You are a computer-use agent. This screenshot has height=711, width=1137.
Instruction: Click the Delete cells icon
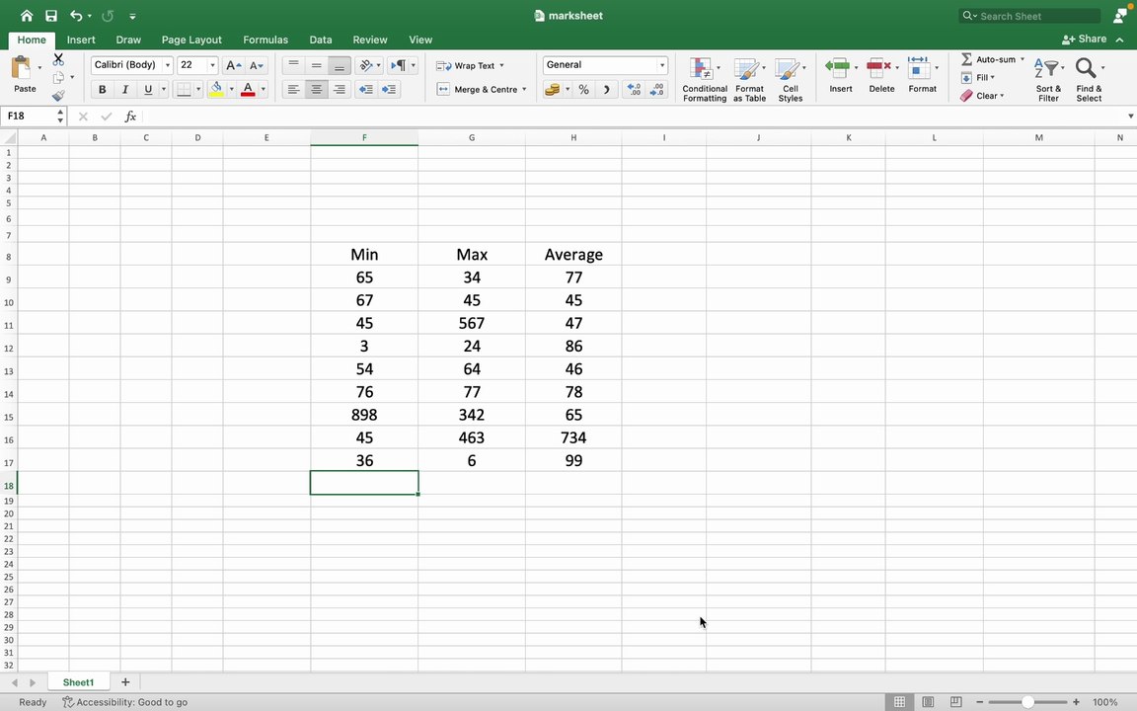point(878,69)
